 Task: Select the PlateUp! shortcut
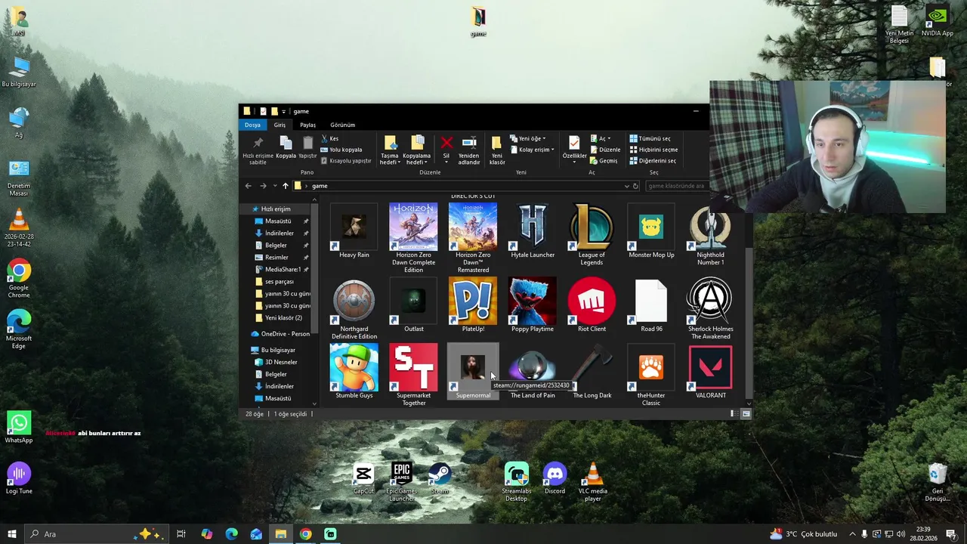pyautogui.click(x=473, y=305)
